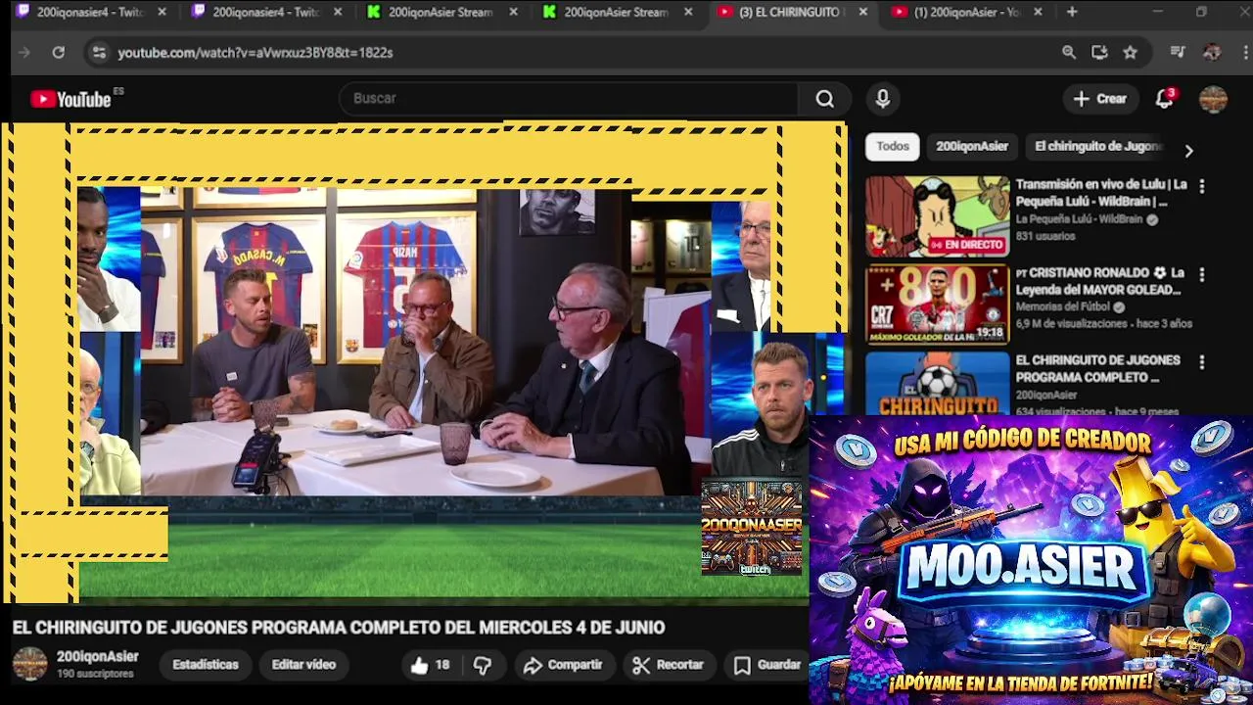Open the page zoom magnifier icon
Image resolution: width=1253 pixels, height=705 pixels.
(1069, 53)
